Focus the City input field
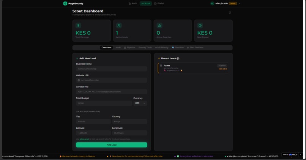 pos(93,122)
